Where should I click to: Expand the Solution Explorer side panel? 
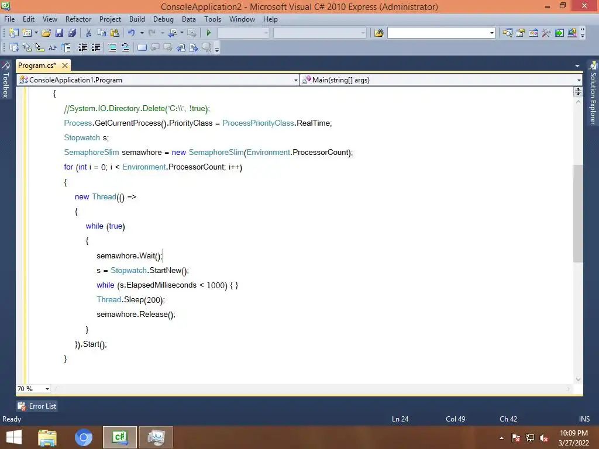point(593,92)
